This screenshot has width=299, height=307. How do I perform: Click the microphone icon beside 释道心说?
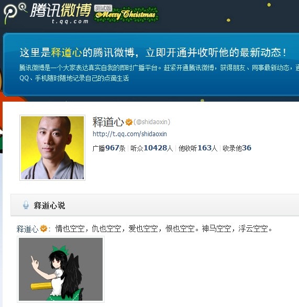[x=26, y=205]
